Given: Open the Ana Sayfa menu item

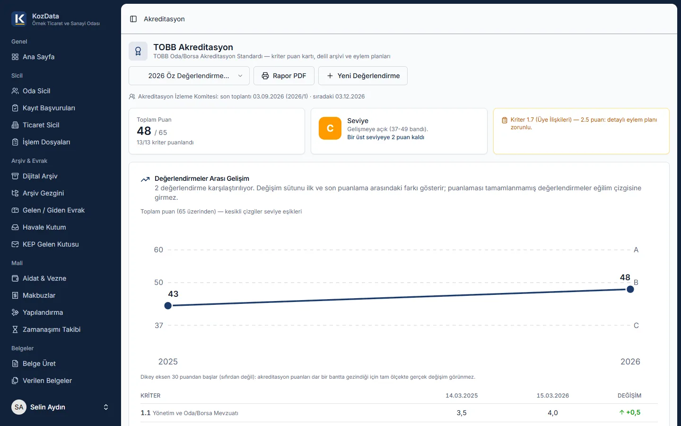Looking at the screenshot, I should point(61,57).
